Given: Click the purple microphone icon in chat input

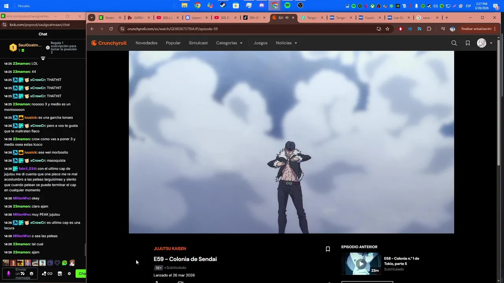Looking at the screenshot, I should [9, 274].
